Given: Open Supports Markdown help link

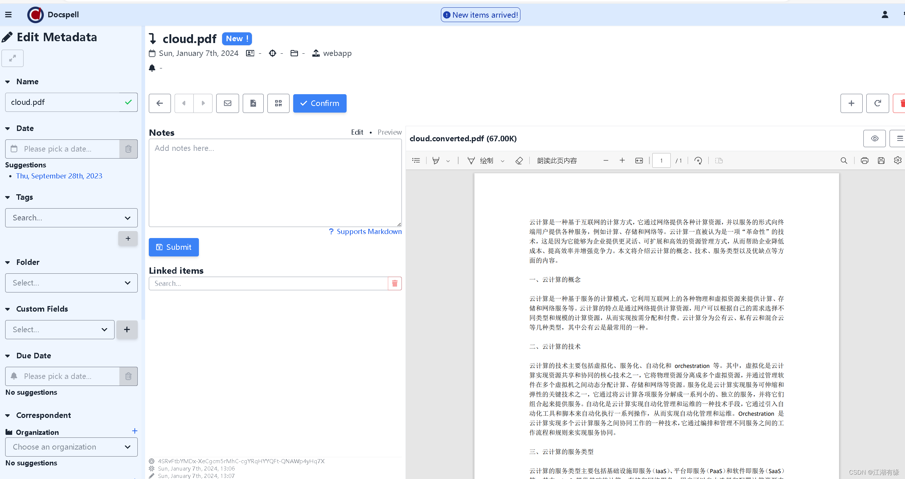Looking at the screenshot, I should 365,231.
